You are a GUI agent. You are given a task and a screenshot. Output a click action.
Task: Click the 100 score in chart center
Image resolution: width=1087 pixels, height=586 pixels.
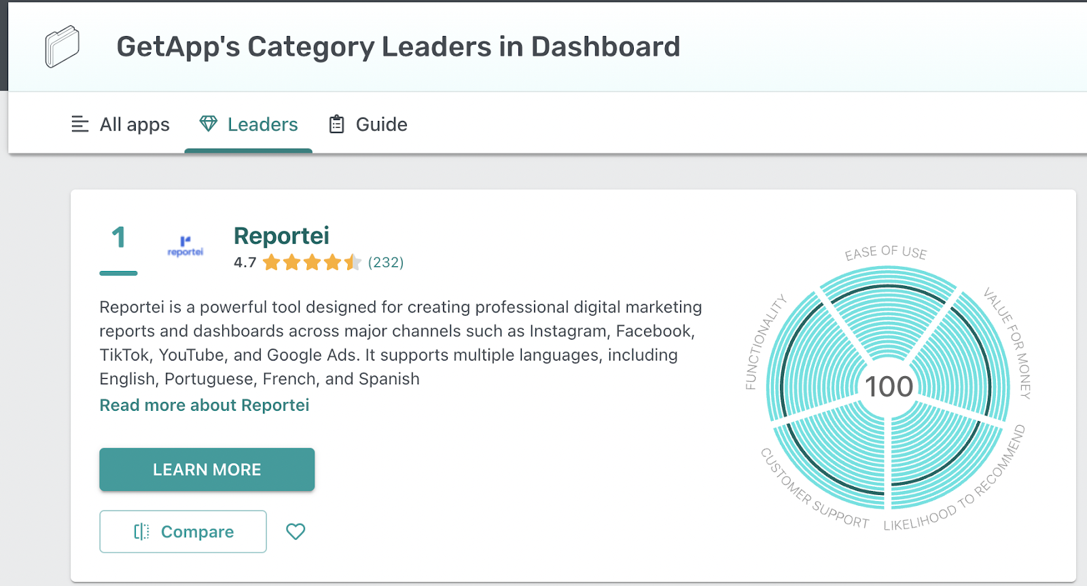pyautogui.click(x=889, y=387)
